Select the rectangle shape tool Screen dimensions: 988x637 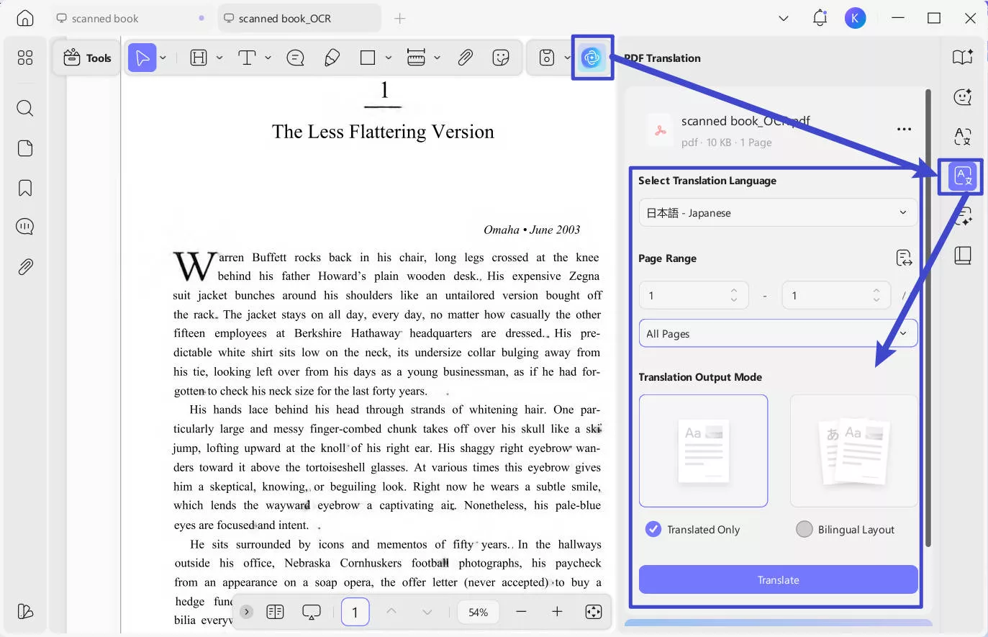368,58
